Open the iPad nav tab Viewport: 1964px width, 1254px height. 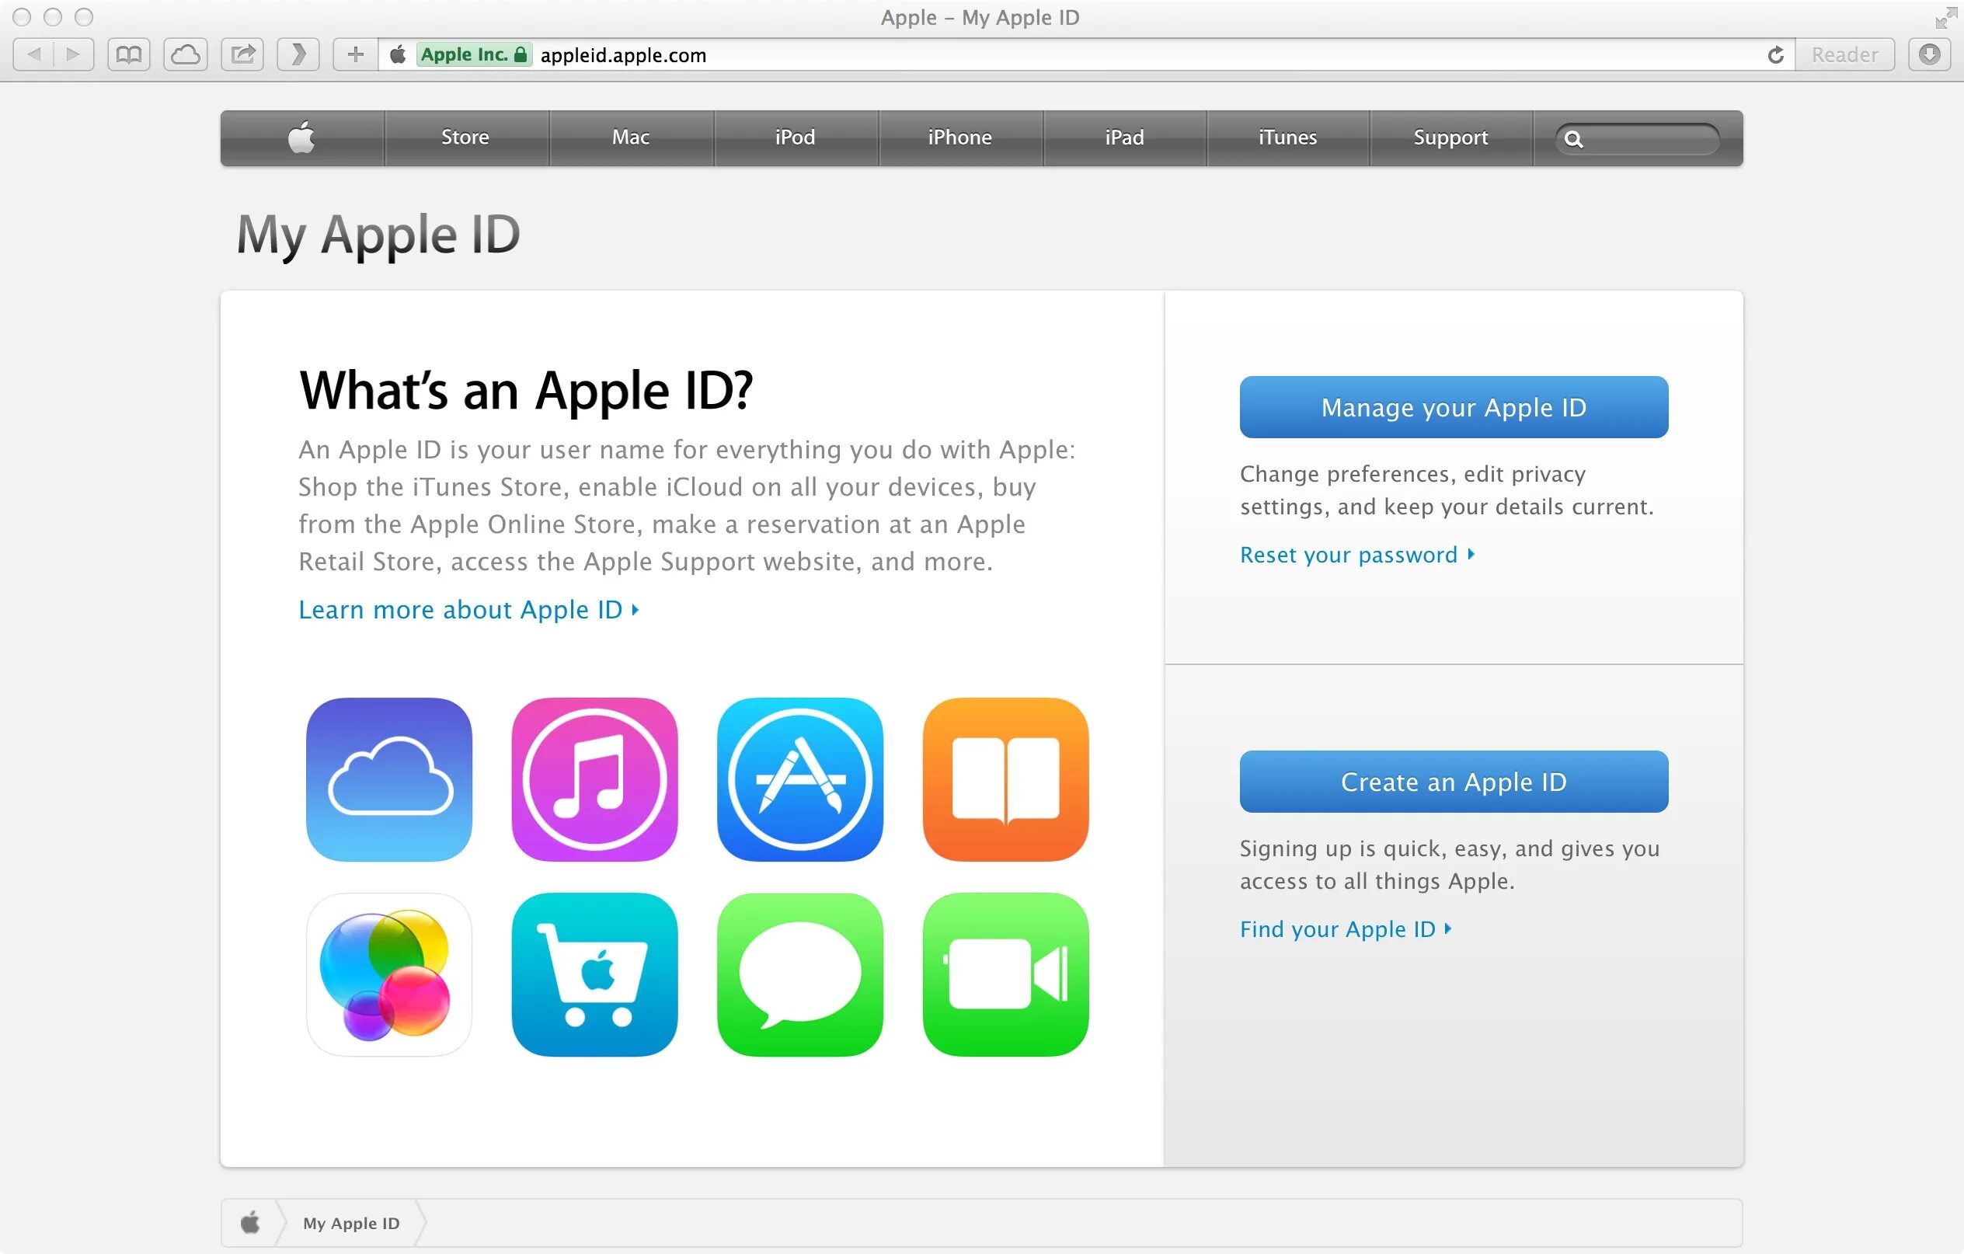[1125, 137]
